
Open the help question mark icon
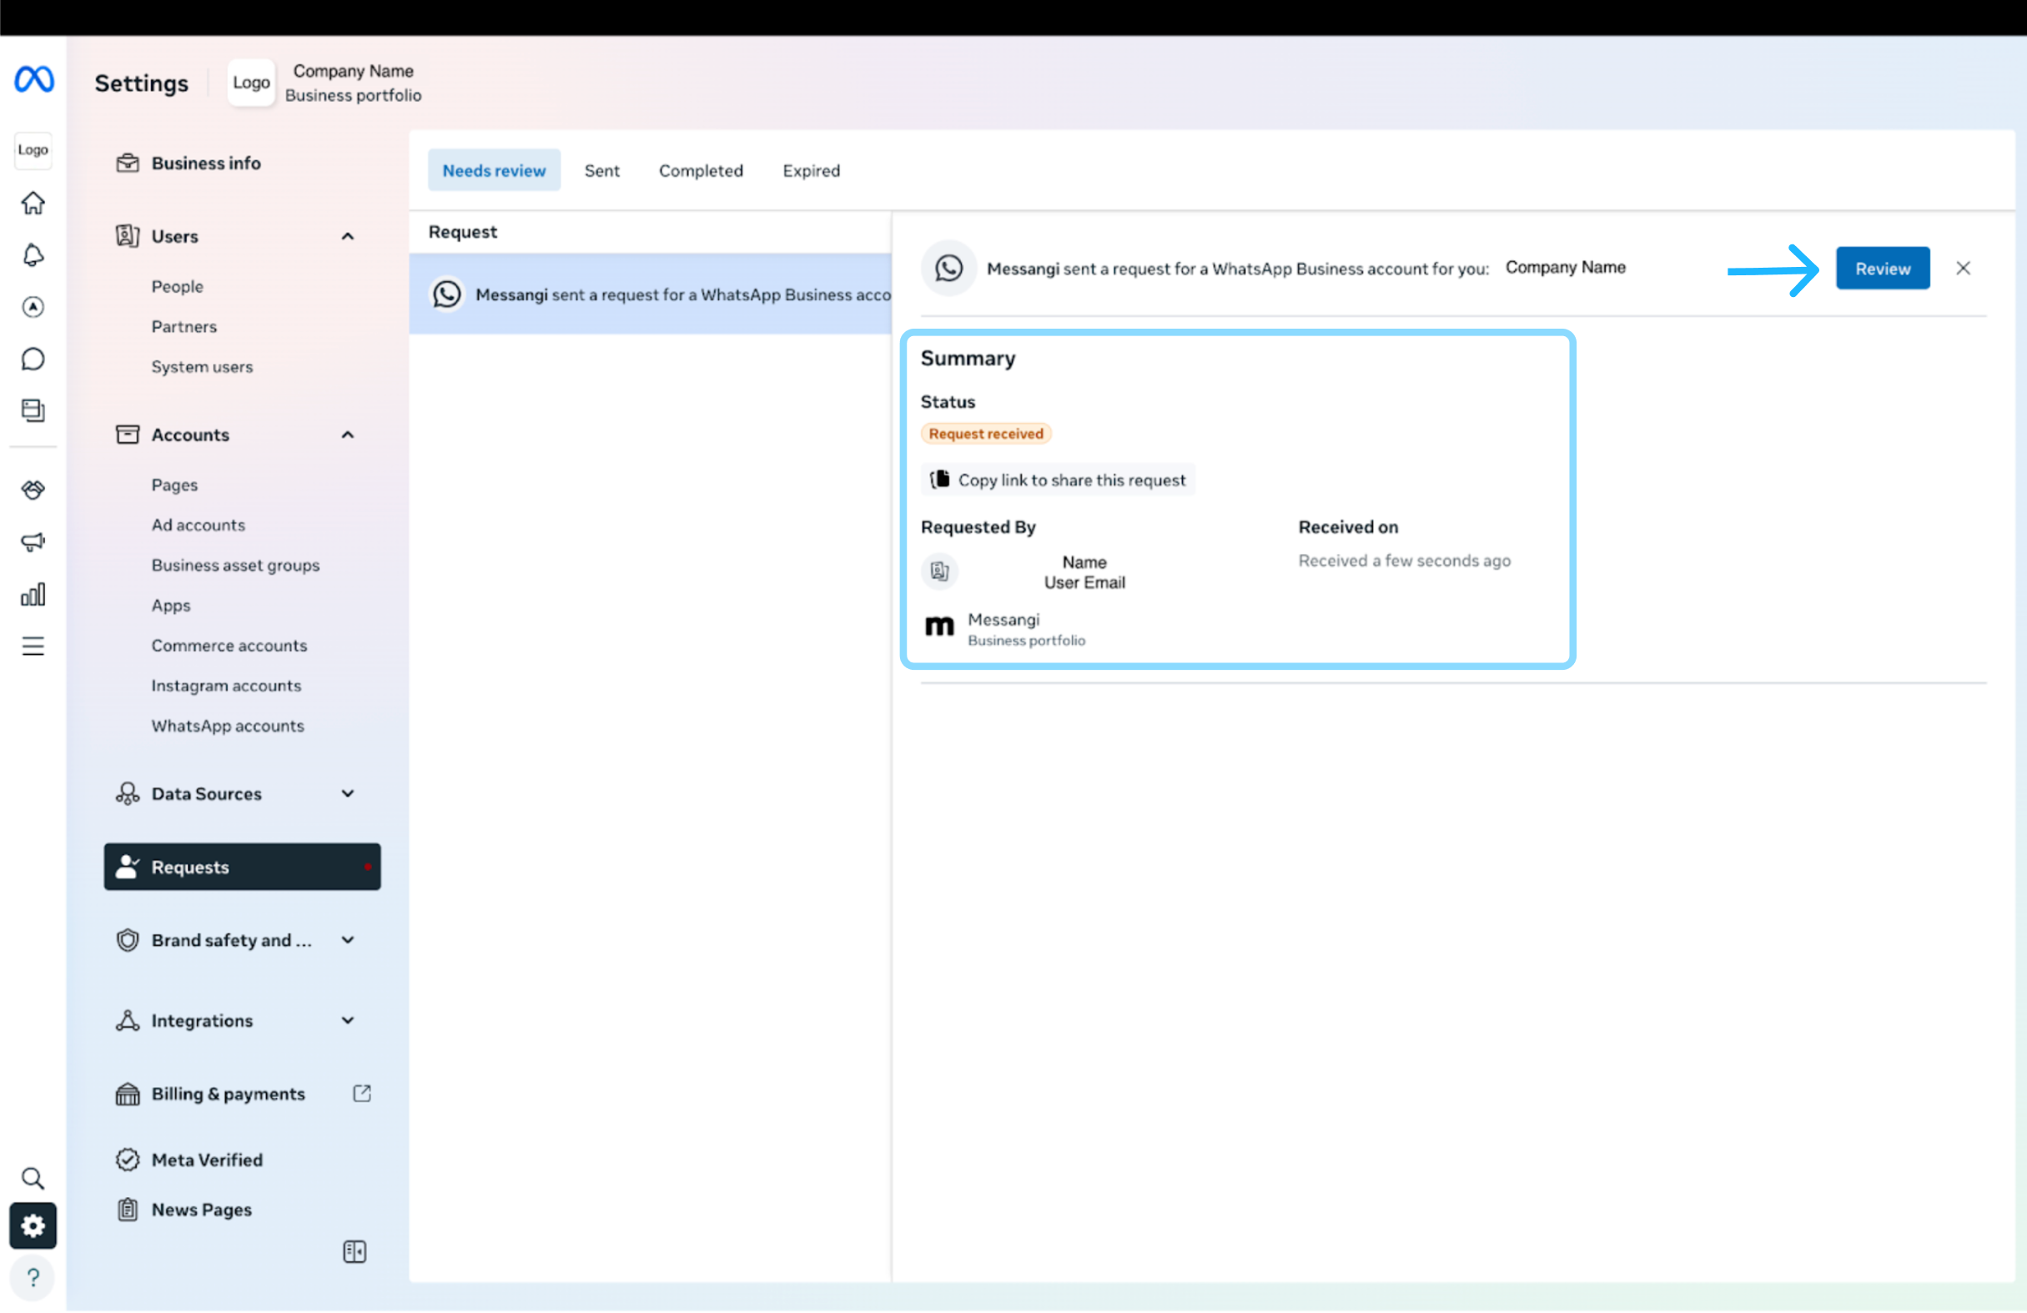[x=33, y=1277]
